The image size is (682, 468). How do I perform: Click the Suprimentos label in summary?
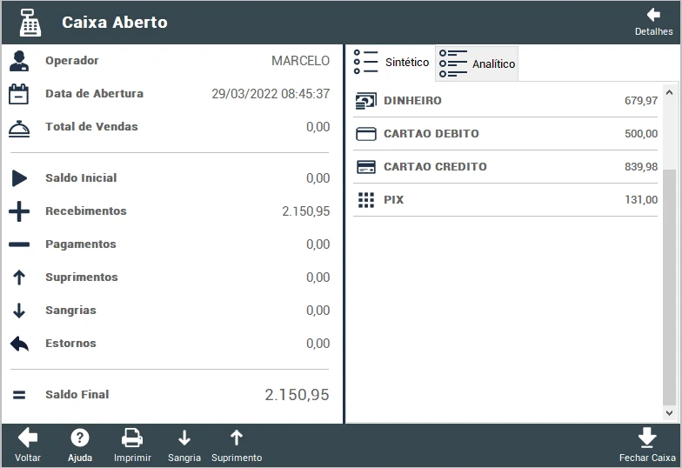pyautogui.click(x=82, y=277)
